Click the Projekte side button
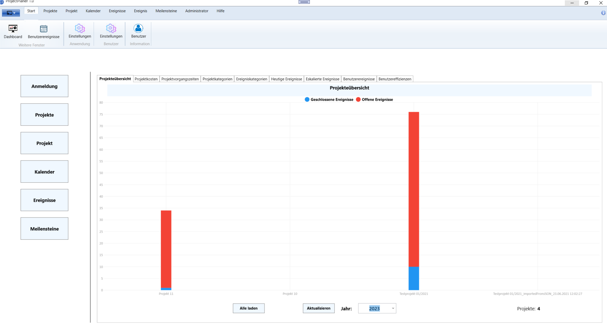The width and height of the screenshot is (607, 329). 44,115
